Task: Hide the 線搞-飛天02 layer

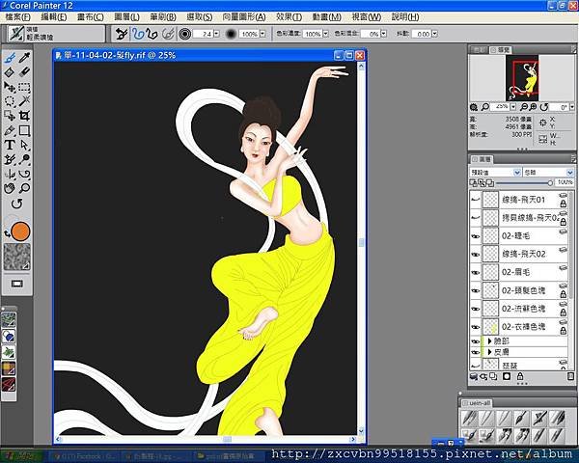Action: [x=476, y=255]
